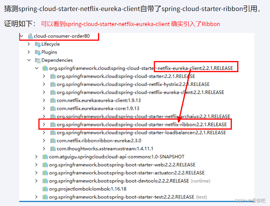
Task: Click the Lifecycle folder gear icon
Action: tap(38, 44)
